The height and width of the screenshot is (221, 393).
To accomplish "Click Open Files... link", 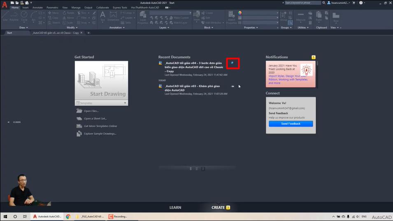I will 91,111.
